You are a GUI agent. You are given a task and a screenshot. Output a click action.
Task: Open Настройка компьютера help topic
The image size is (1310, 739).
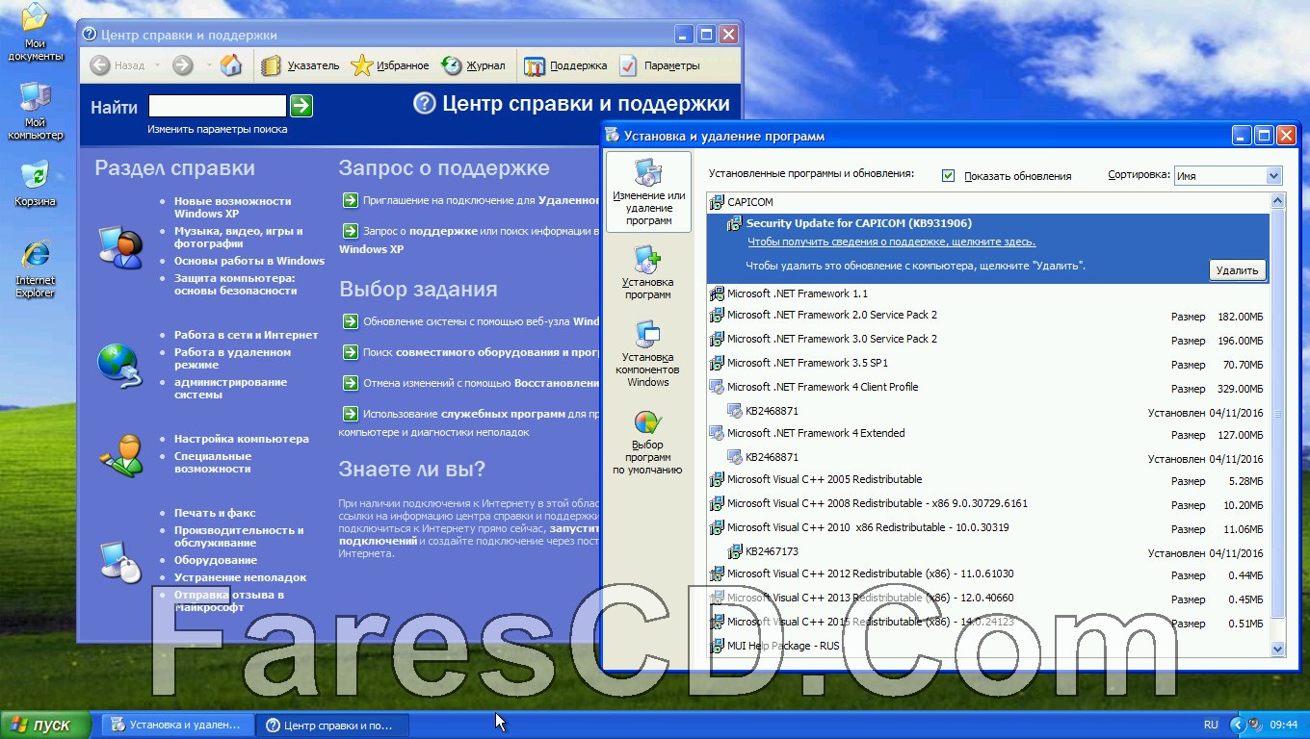pos(242,439)
